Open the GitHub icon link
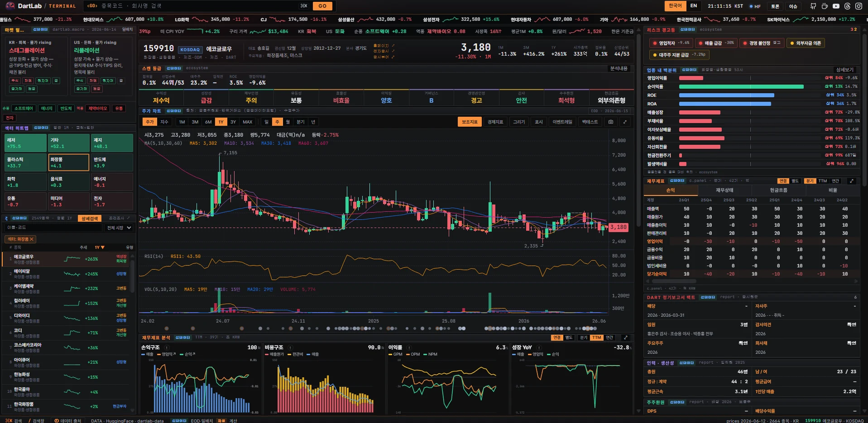The height and width of the screenshot is (423, 868). point(813,6)
